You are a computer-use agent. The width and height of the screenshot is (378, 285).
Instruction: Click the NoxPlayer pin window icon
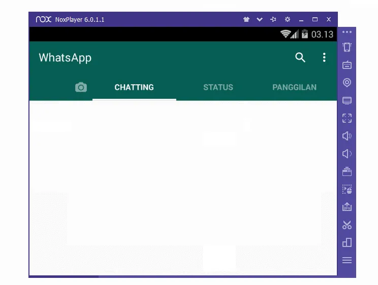coord(273,19)
